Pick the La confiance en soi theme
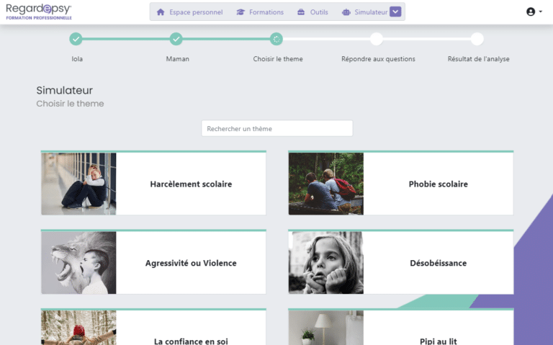 [153, 328]
